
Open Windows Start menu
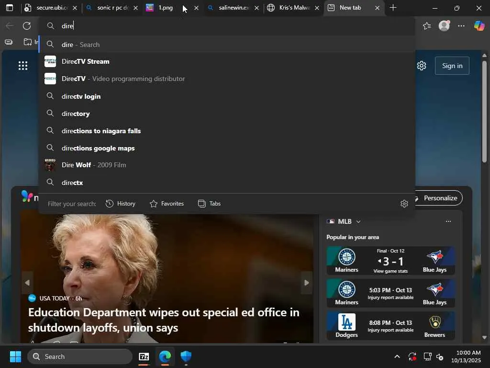(15, 356)
